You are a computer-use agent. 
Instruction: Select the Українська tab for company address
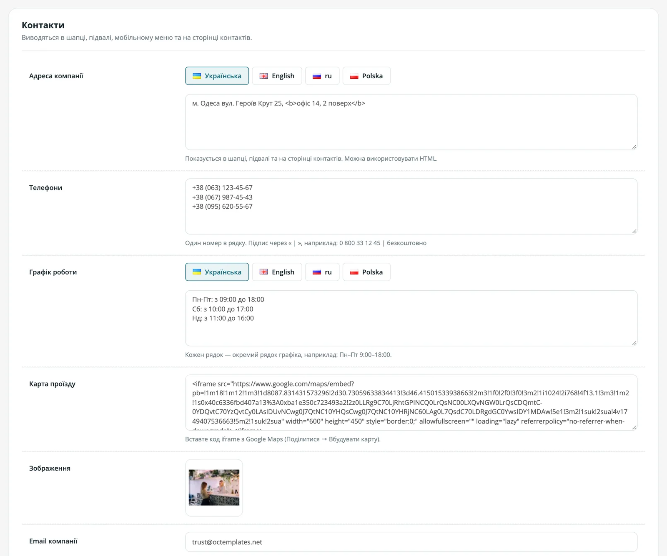[217, 76]
